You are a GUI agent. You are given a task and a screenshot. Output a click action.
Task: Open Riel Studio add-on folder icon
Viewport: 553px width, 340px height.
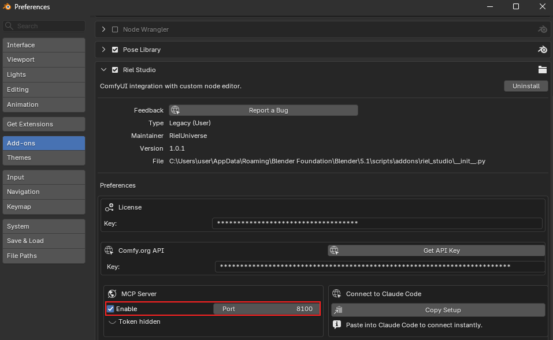pyautogui.click(x=543, y=70)
